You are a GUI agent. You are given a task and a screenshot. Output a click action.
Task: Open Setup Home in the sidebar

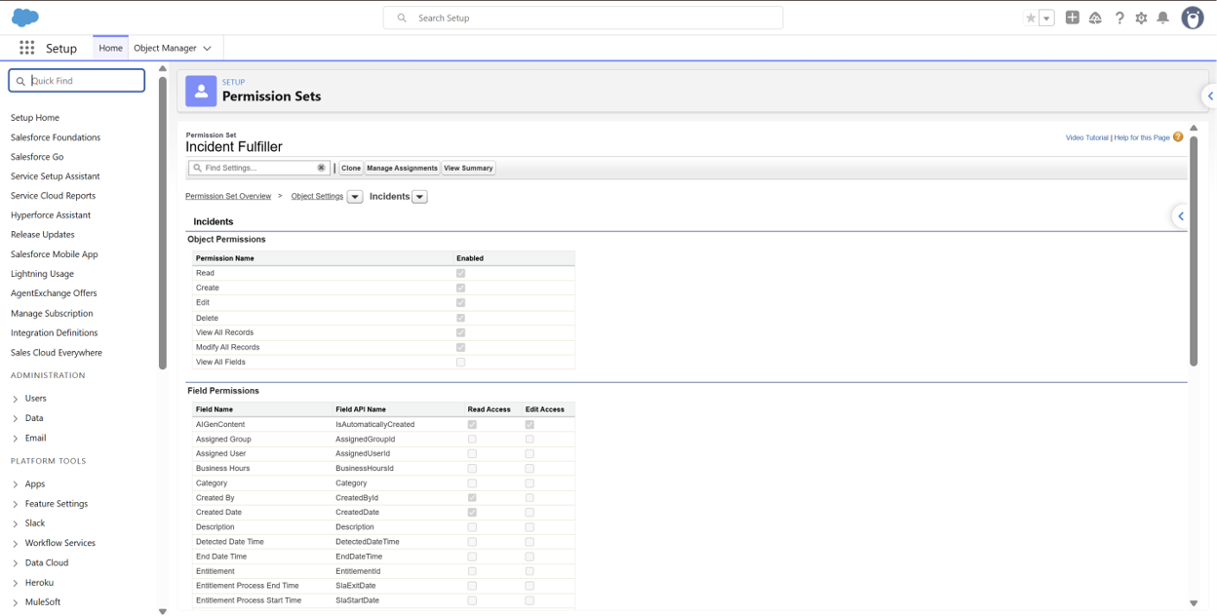coord(35,118)
